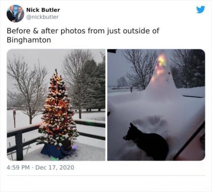
Task: Click the word Binghamton in the tweet
Action: (29, 40)
